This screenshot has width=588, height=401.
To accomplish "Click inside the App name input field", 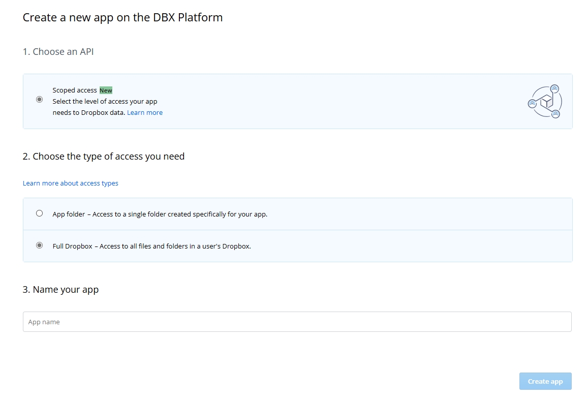I will (x=297, y=321).
